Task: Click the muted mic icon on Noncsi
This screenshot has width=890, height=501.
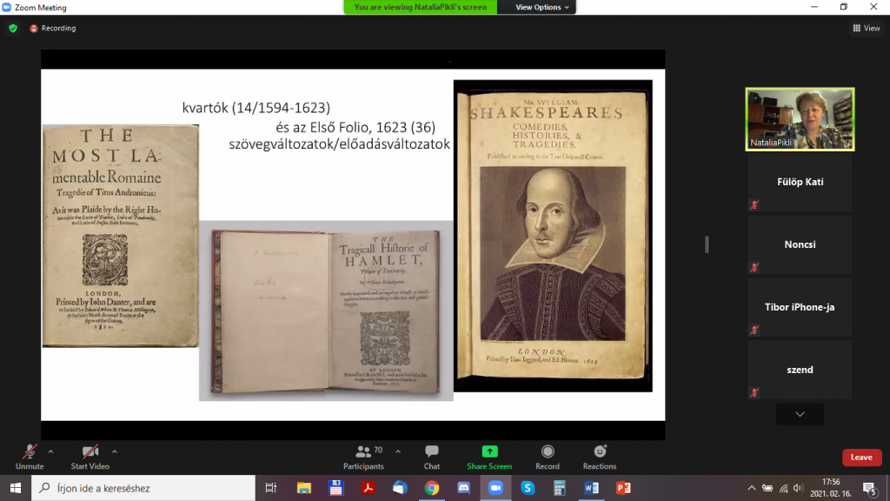Action: (754, 268)
